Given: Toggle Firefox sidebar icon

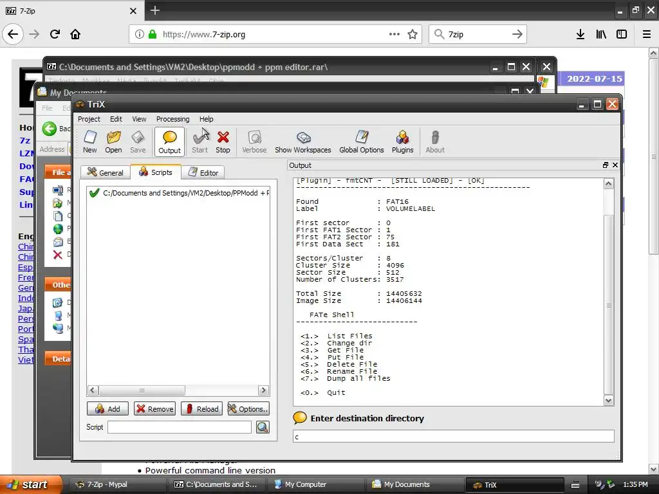Looking at the screenshot, I should (622, 34).
